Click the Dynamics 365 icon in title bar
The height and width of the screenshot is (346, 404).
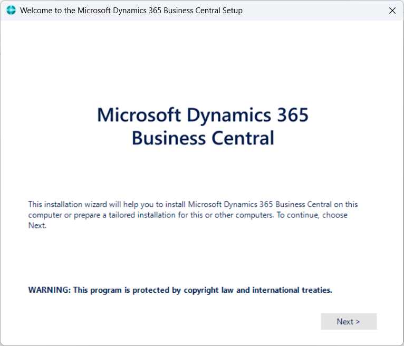(x=11, y=11)
